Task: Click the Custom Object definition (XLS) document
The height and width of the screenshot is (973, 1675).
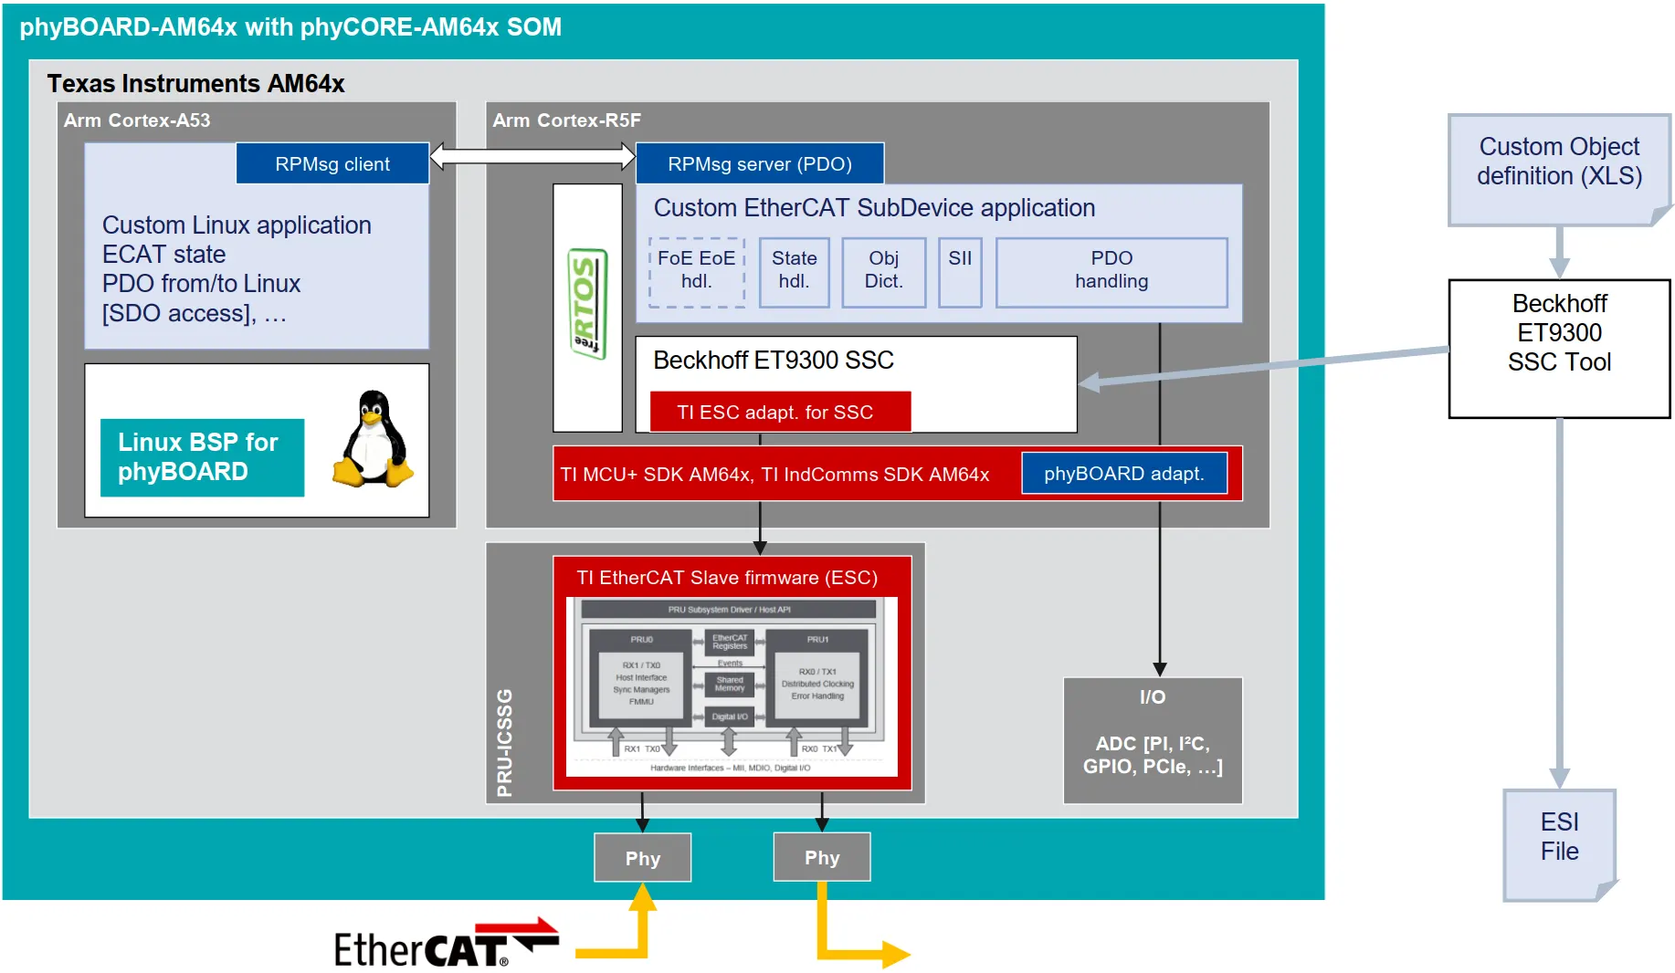Action: (x=1558, y=167)
